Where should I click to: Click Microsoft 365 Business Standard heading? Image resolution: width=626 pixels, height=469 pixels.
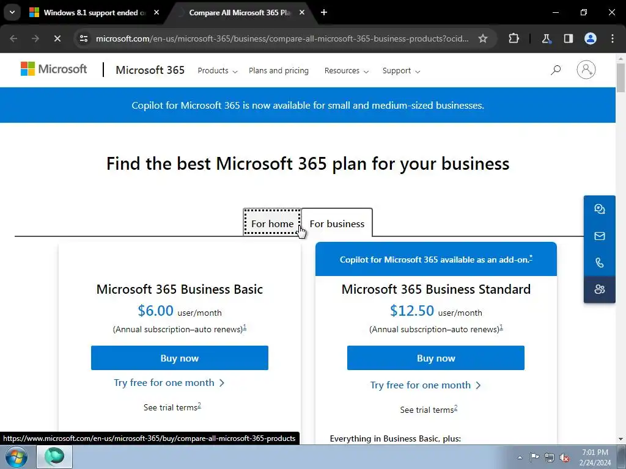tap(436, 289)
